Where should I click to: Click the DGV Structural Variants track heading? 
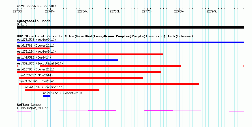105,36
